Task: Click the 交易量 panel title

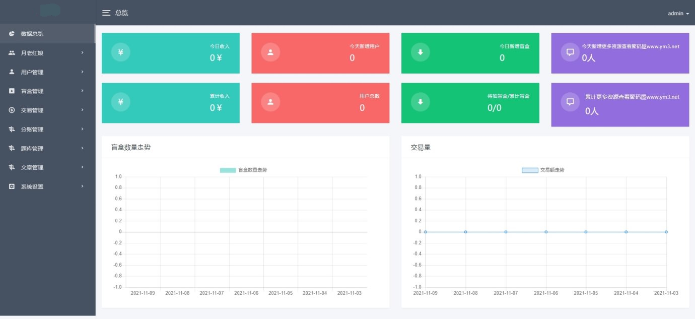Action: [x=421, y=148]
